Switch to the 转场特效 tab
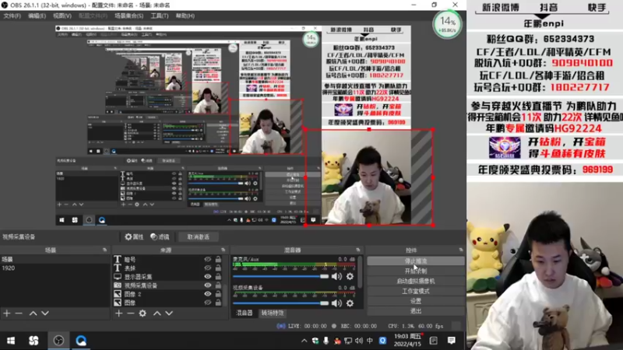 [273, 313]
